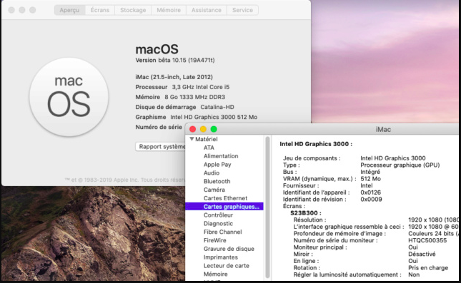The height and width of the screenshot is (283, 461).
Task: Select the highlighted Cartes graphiques row
Action: pyautogui.click(x=224, y=207)
